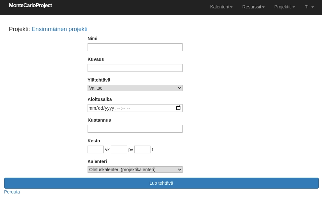Viewport: 322px width, 198px height.
Task: Open the Kalenteri Oletuskalenteri dropdown
Action: 135,170
